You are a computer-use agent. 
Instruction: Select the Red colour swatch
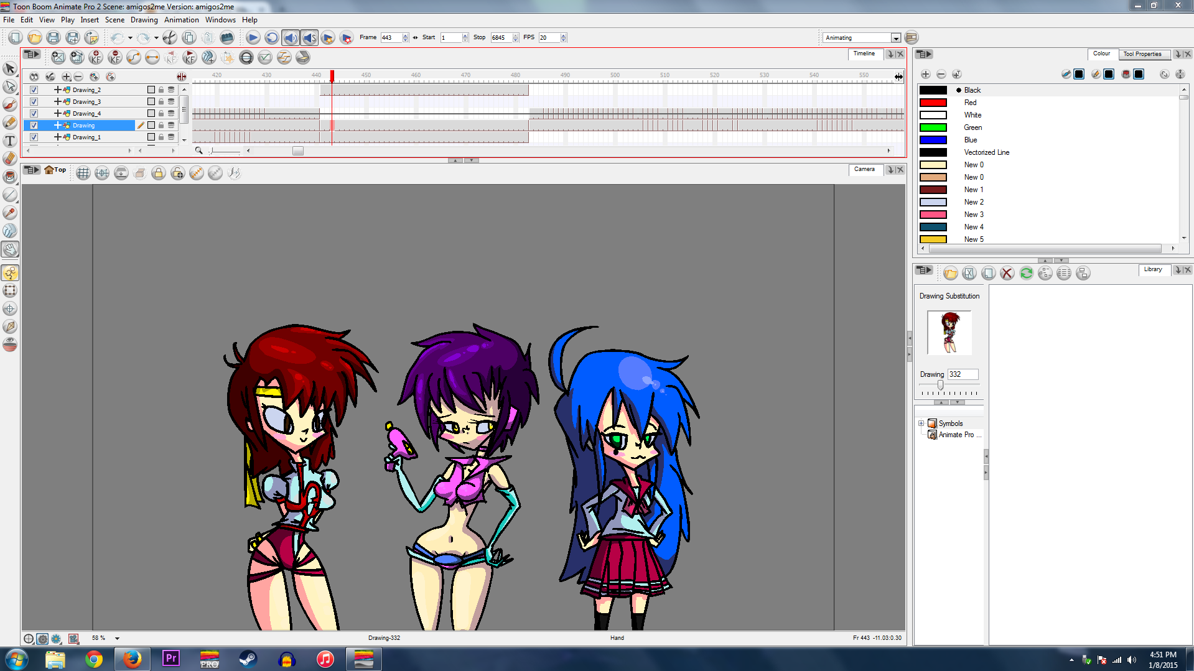pos(933,103)
